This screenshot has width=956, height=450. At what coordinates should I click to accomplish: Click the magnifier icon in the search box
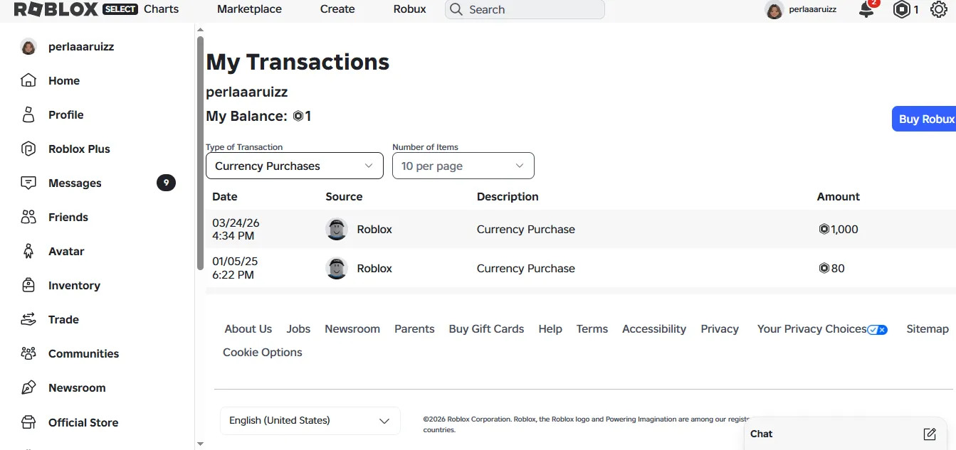point(456,10)
